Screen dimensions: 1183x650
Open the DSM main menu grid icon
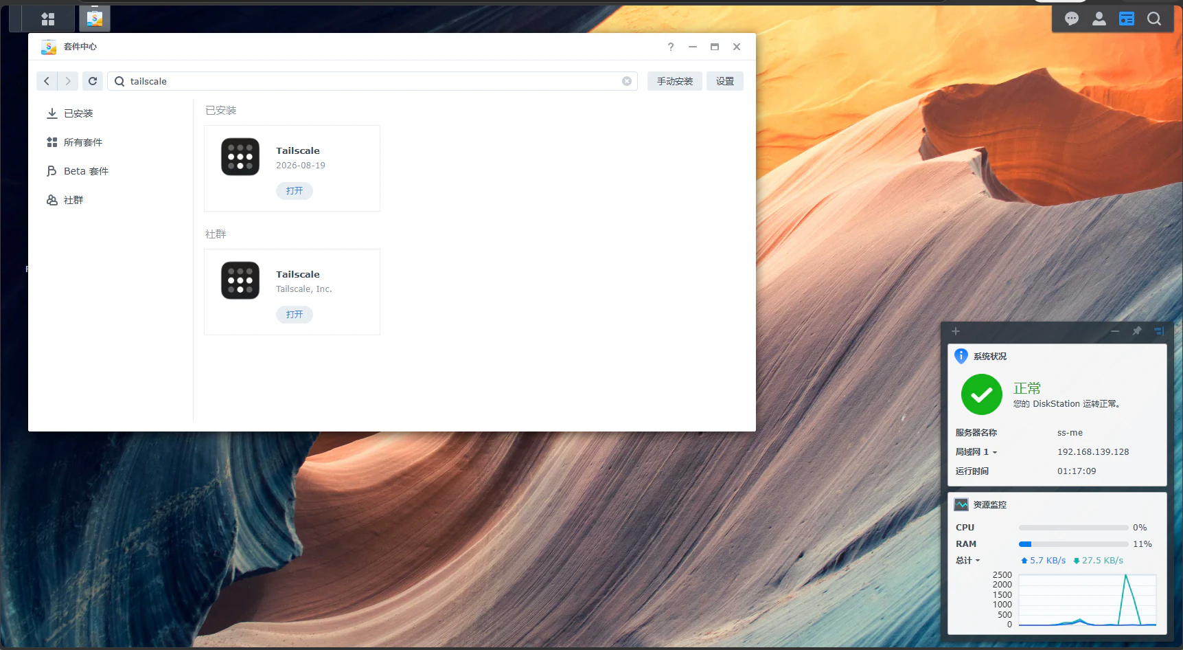pos(48,19)
